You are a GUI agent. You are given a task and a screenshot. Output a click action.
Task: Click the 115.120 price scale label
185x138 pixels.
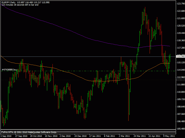tap(181, 63)
